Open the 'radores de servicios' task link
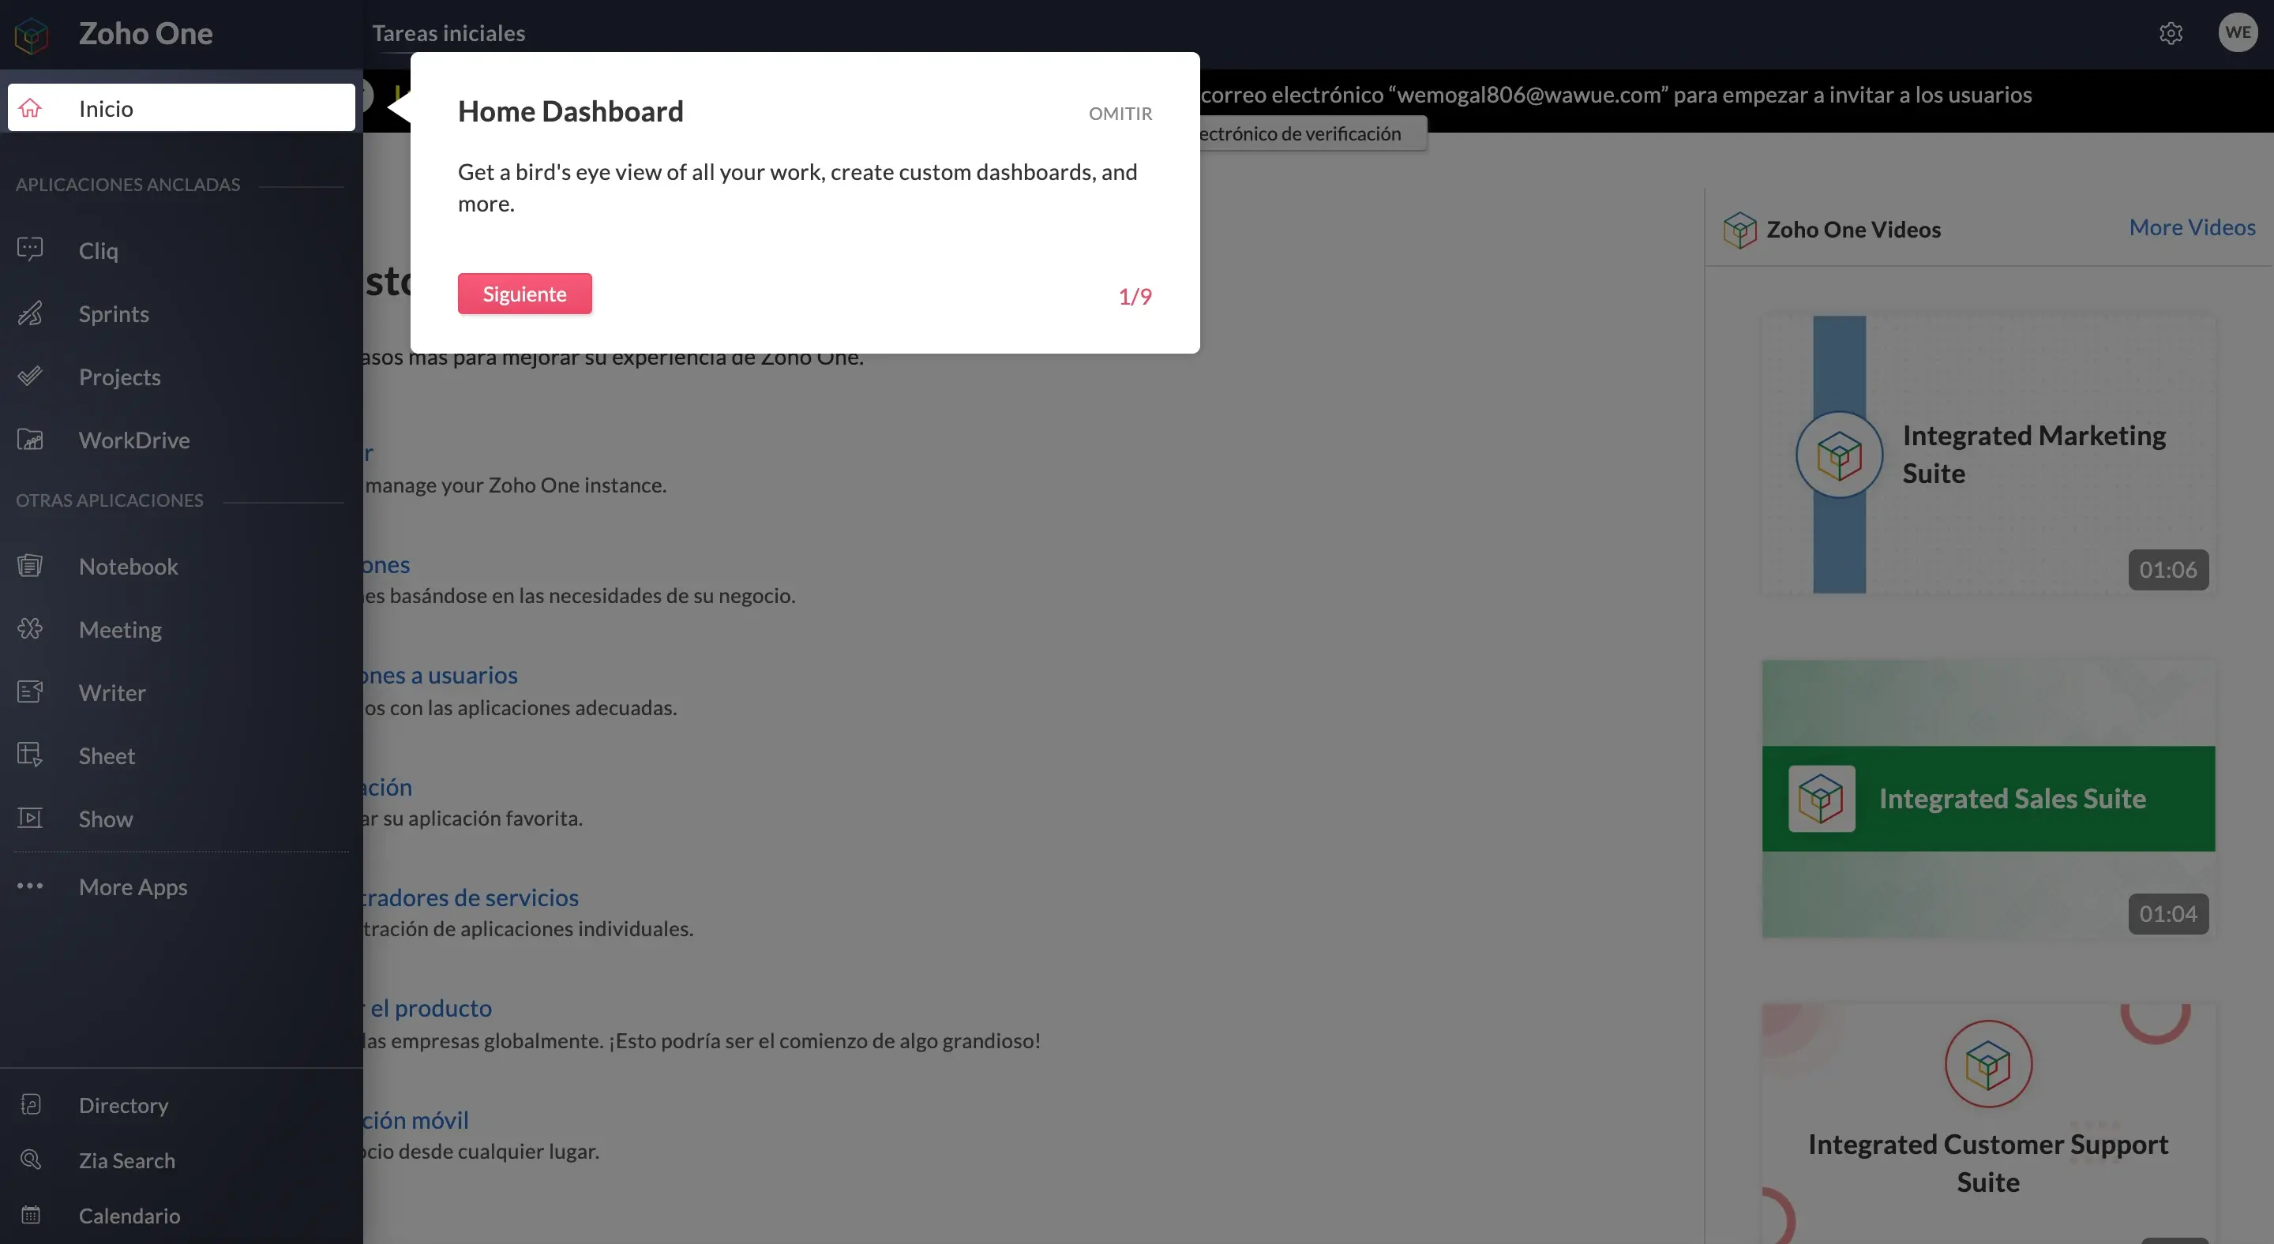Image resolution: width=2274 pixels, height=1244 pixels. [x=471, y=897]
